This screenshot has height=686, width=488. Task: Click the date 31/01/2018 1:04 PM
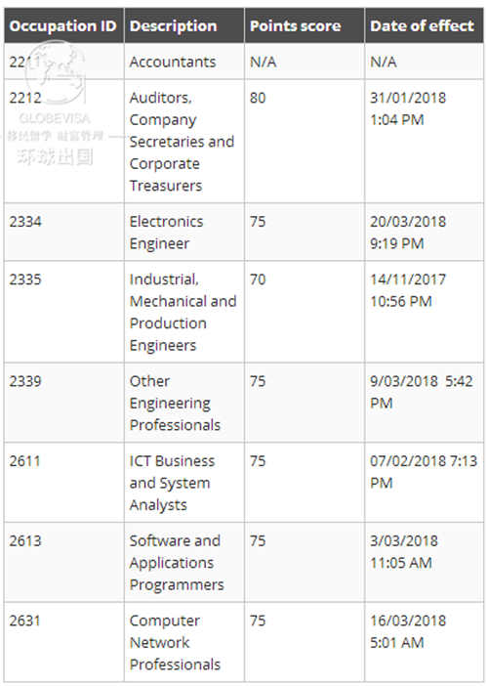[408, 108]
